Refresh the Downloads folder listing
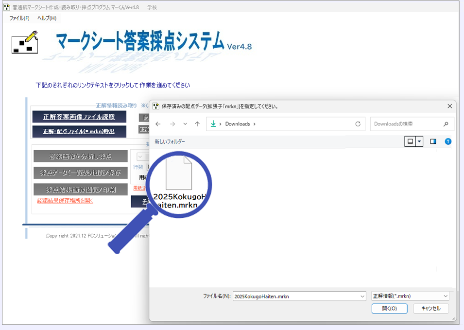Screen dimensions: 464x330 click(358, 124)
